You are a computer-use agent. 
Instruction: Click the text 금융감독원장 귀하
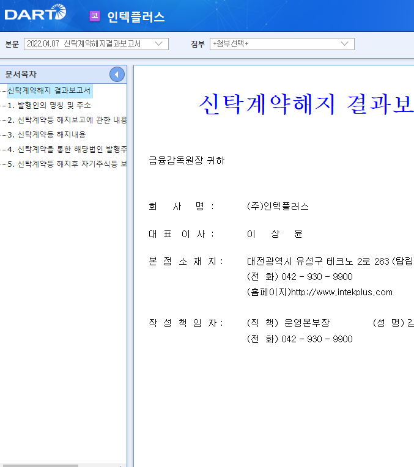[187, 161]
